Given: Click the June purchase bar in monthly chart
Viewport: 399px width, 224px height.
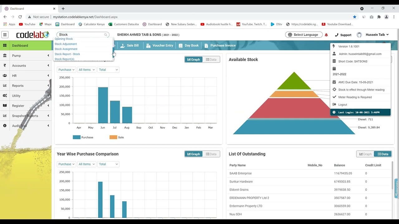Looking at the screenshot, I should tap(103, 105).
